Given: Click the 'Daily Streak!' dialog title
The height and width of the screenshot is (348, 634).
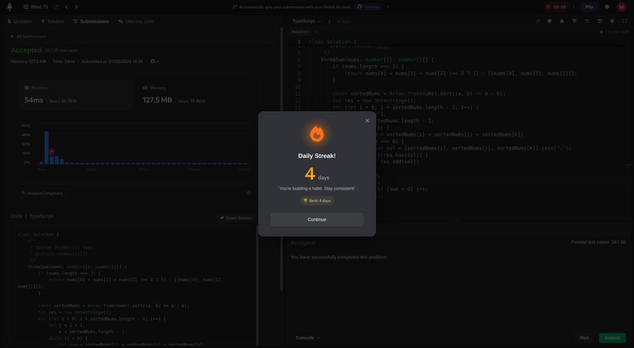Looking at the screenshot, I should pos(317,156).
